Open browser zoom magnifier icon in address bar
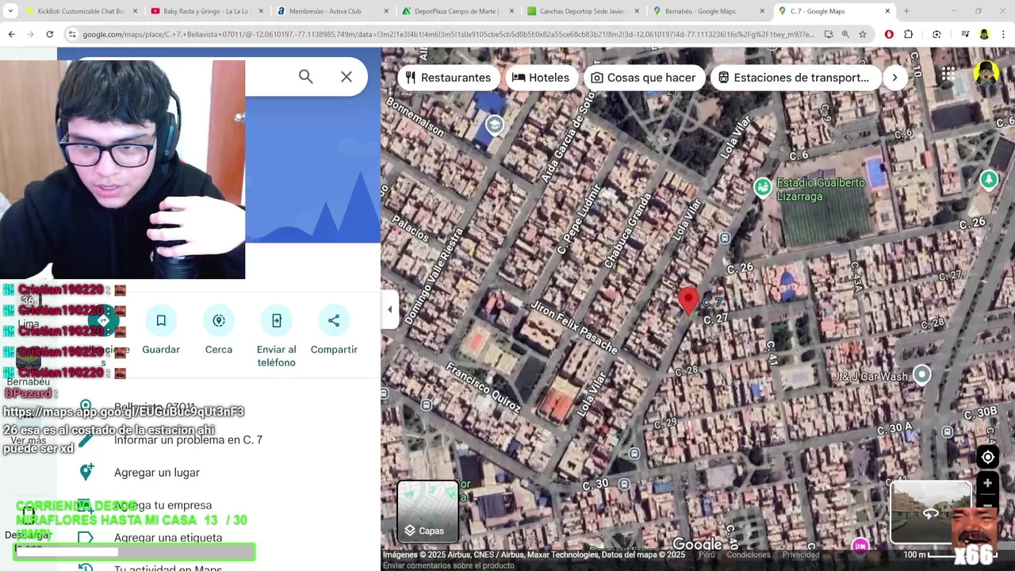Viewport: 1015px width, 571px height. pyautogui.click(x=845, y=34)
